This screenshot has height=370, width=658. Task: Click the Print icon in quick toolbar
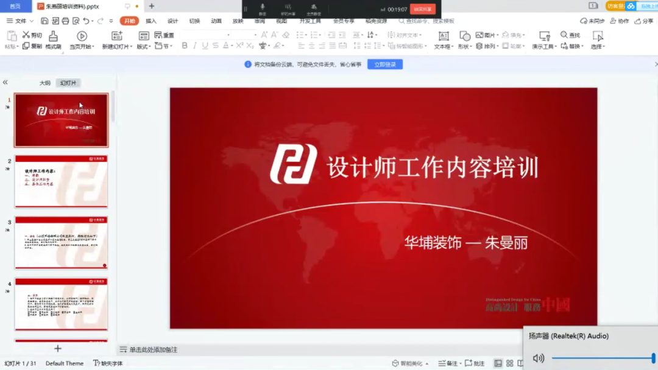[x=65, y=21]
